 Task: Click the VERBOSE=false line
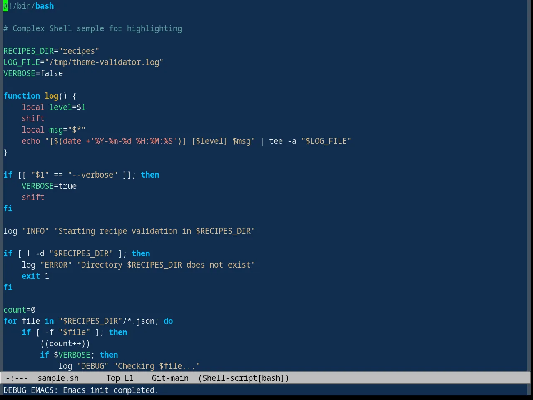click(33, 74)
